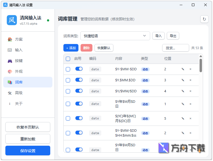This screenshot has height=161, width=213.
Task: Click the 导入 button
Action: pos(158,36)
